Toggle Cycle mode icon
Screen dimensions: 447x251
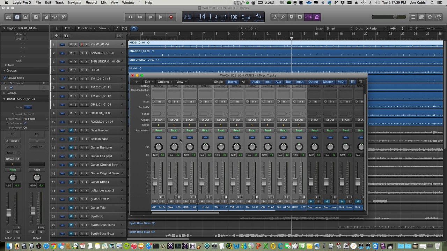(x=275, y=17)
